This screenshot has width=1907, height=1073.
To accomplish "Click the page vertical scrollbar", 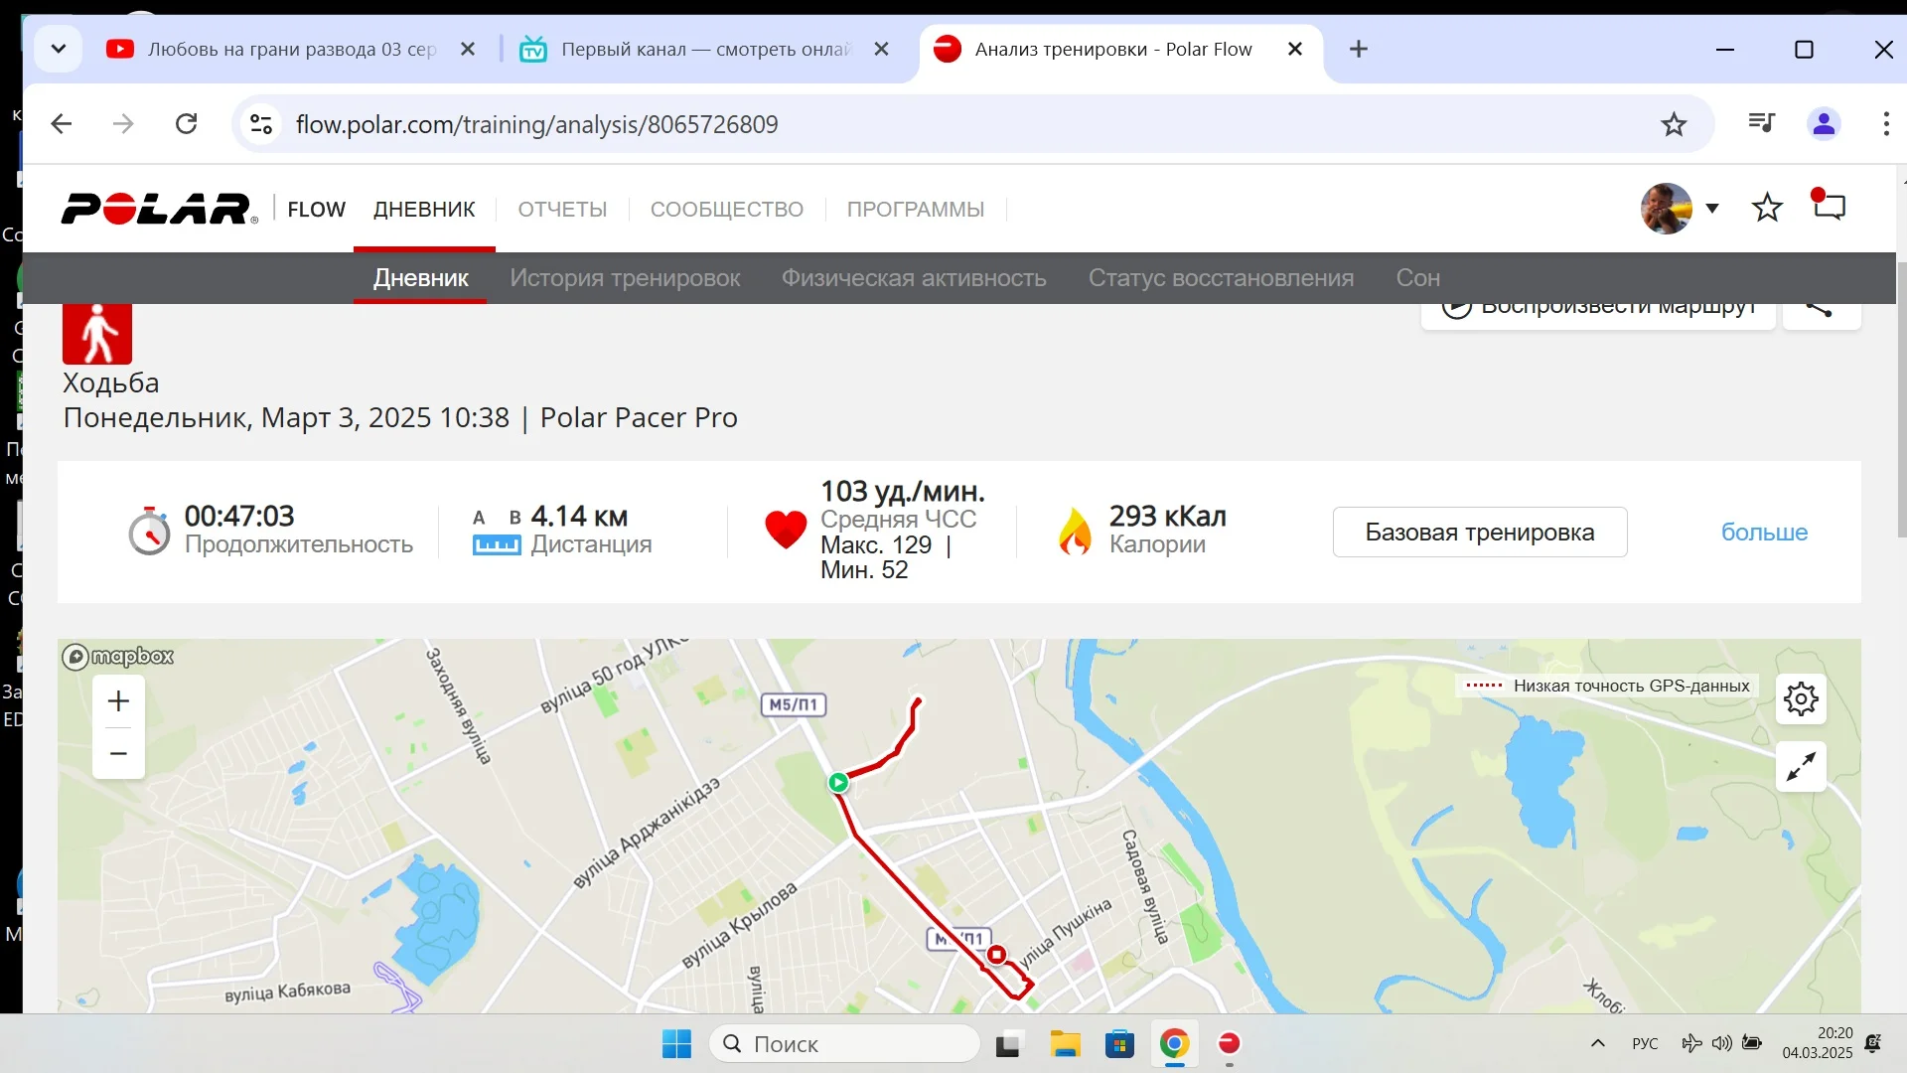I will (1901, 397).
